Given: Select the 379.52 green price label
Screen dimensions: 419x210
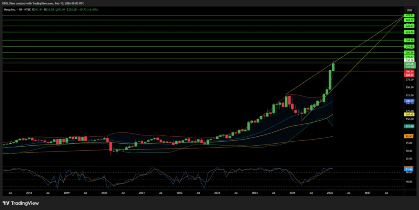Looking at the screenshot, I should 409,47.
